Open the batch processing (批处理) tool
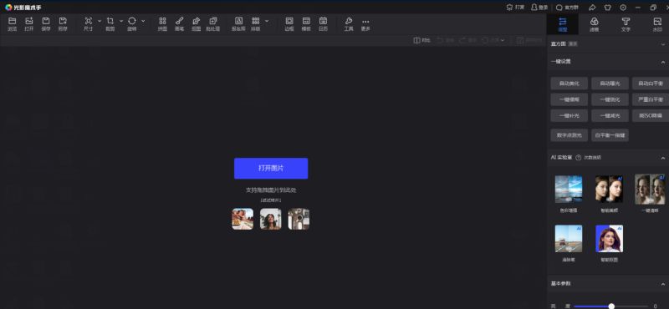The width and height of the screenshot is (669, 309). tap(213, 24)
